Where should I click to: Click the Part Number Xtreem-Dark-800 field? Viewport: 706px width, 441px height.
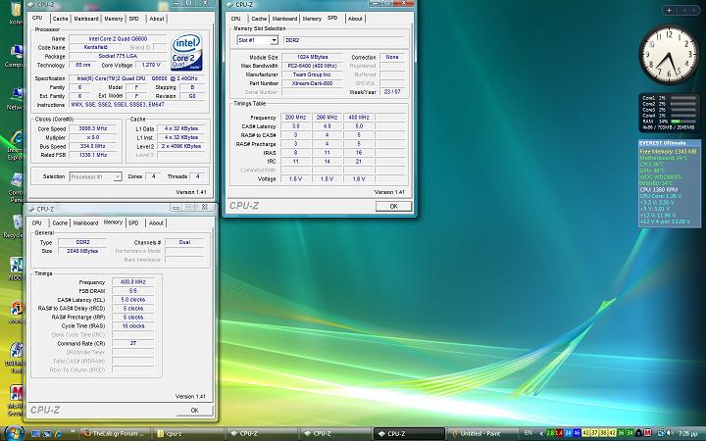[x=312, y=83]
